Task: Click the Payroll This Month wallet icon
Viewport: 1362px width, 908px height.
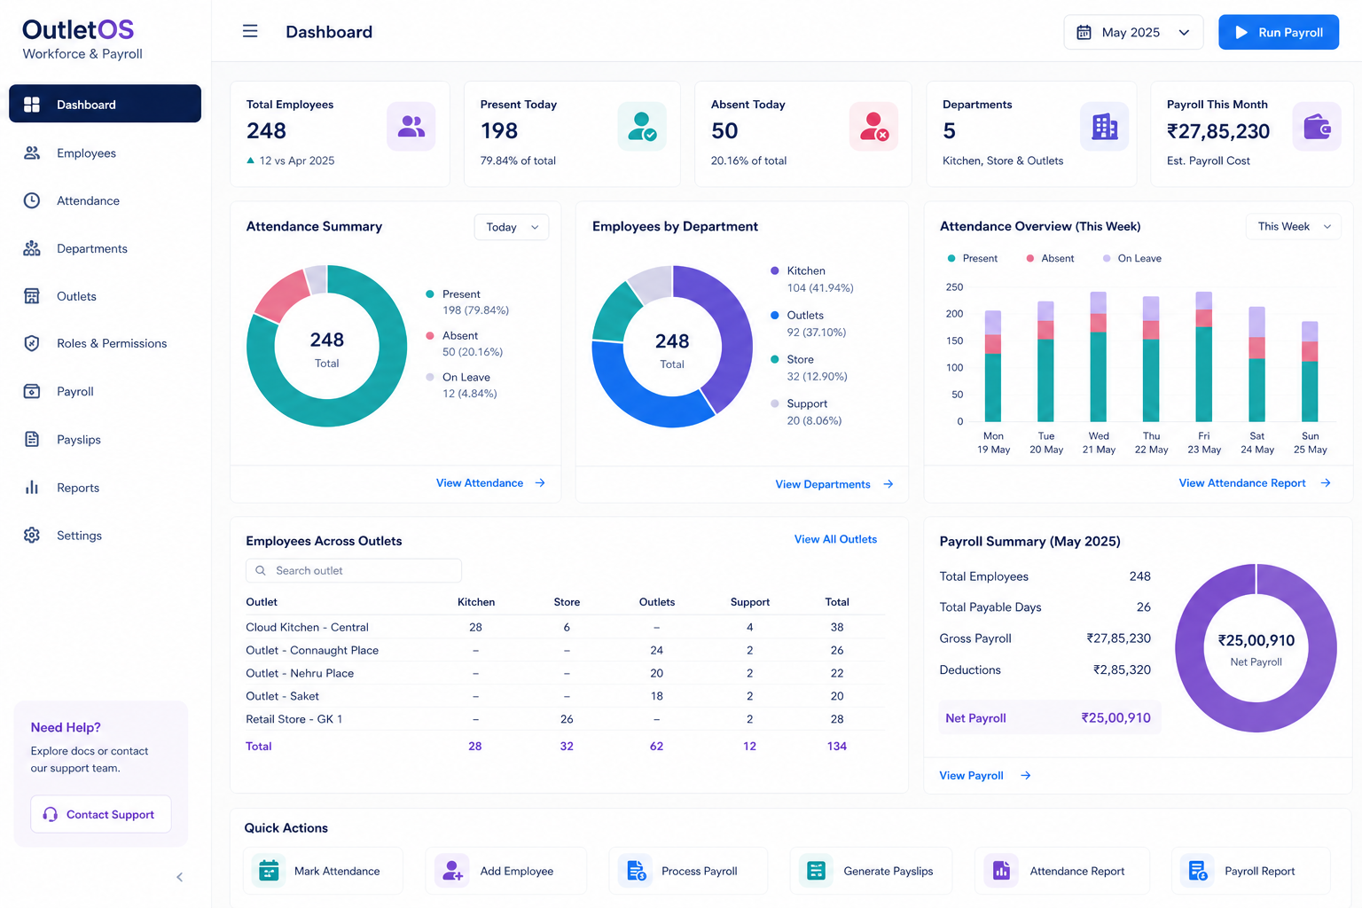Action: pyautogui.click(x=1317, y=126)
